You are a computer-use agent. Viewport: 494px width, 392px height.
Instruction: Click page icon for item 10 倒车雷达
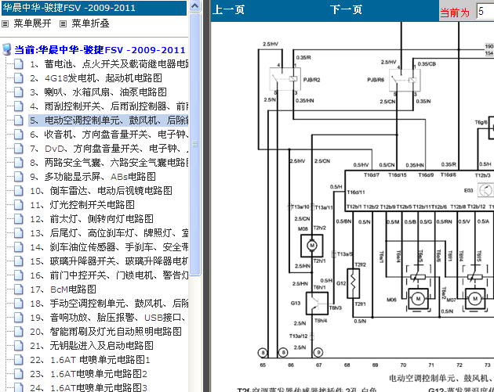coord(19,191)
